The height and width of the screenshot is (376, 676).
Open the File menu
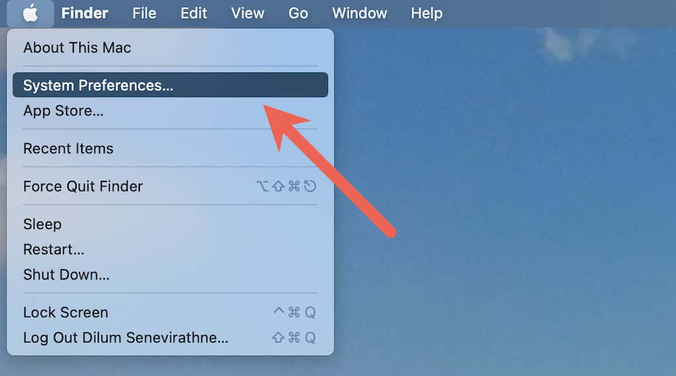144,13
